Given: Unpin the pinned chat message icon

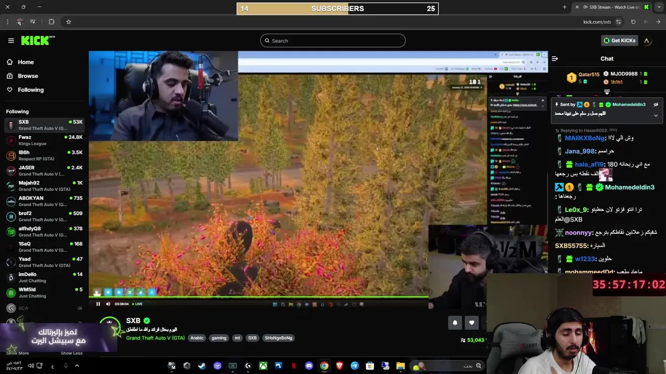Looking at the screenshot, I should tap(656, 104).
